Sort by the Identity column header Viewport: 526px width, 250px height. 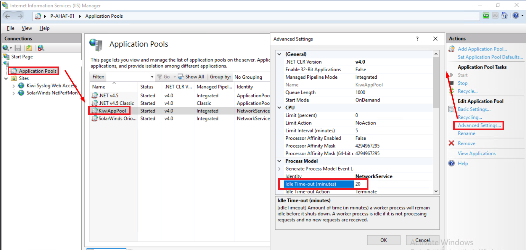252,87
